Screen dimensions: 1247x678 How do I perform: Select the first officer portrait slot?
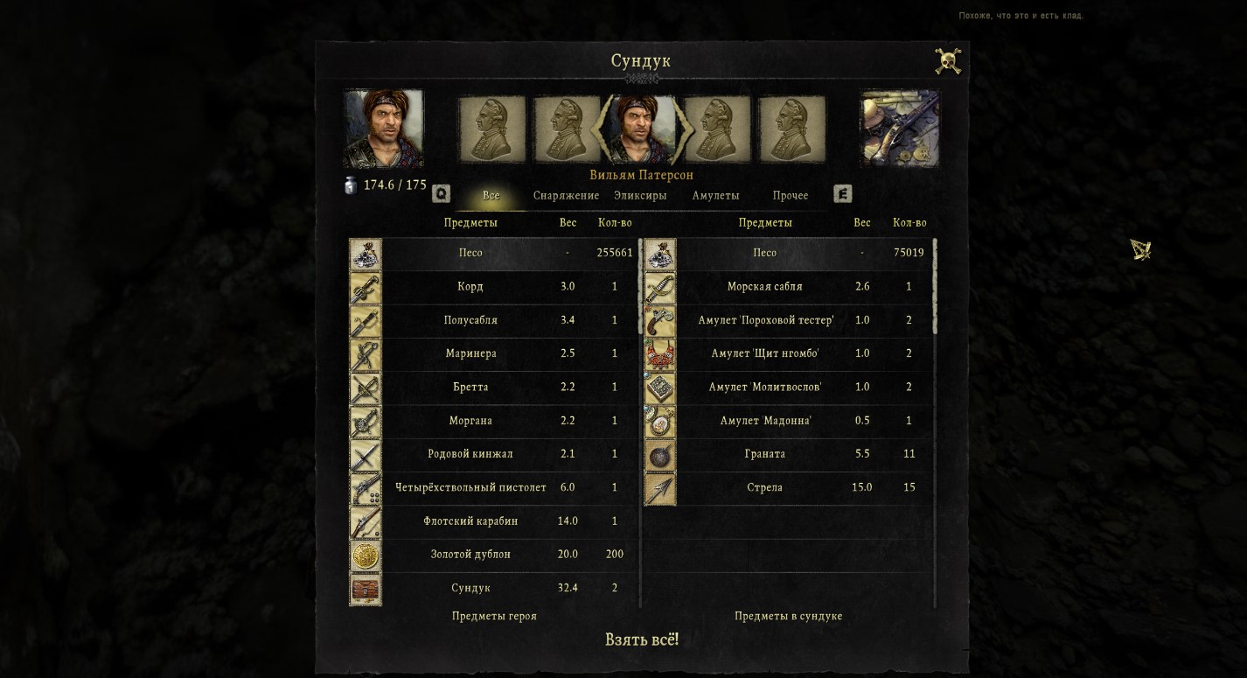pos(492,129)
